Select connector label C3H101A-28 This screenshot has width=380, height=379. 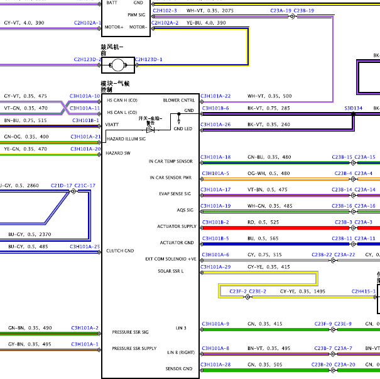215,365
